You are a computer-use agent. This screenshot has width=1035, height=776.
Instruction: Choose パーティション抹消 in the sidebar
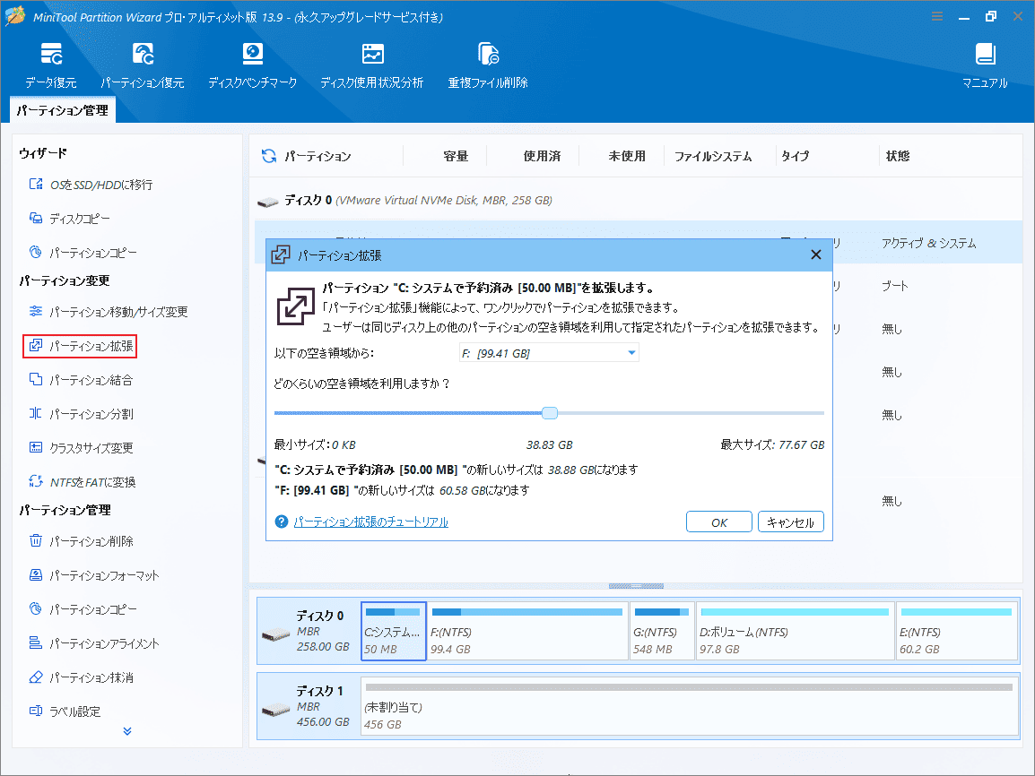click(x=82, y=677)
